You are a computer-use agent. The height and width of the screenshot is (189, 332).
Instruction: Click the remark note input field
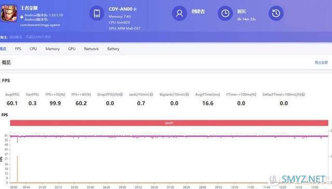[30, 37]
